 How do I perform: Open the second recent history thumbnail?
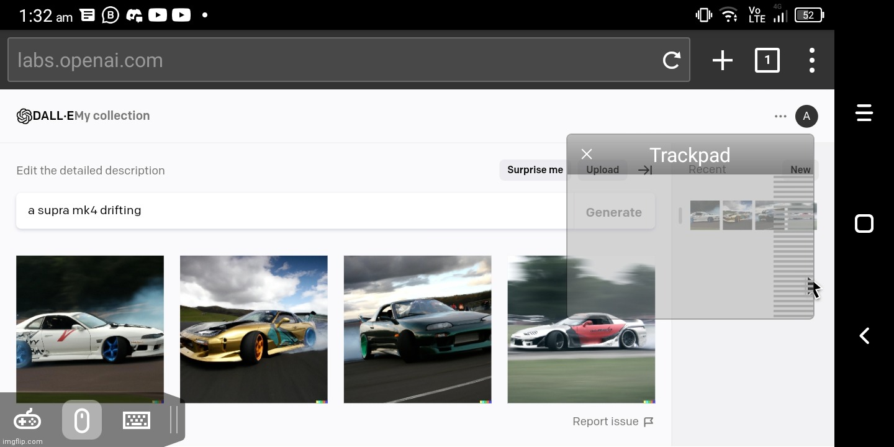point(737,215)
